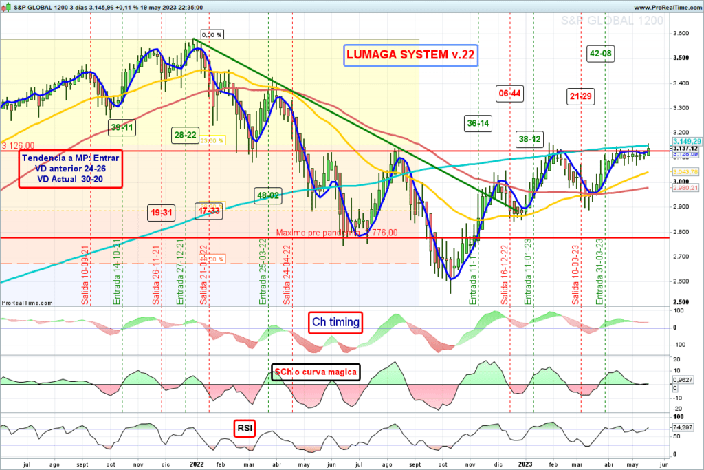704x470 pixels.
Task: Click the 3.600 price axis label
Action: (x=681, y=34)
